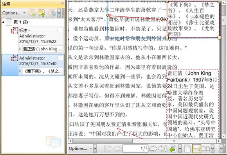This screenshot has width=227, height=155.
Task: Click the comment icon with the blue circular arrow
Action: tap(52, 13)
